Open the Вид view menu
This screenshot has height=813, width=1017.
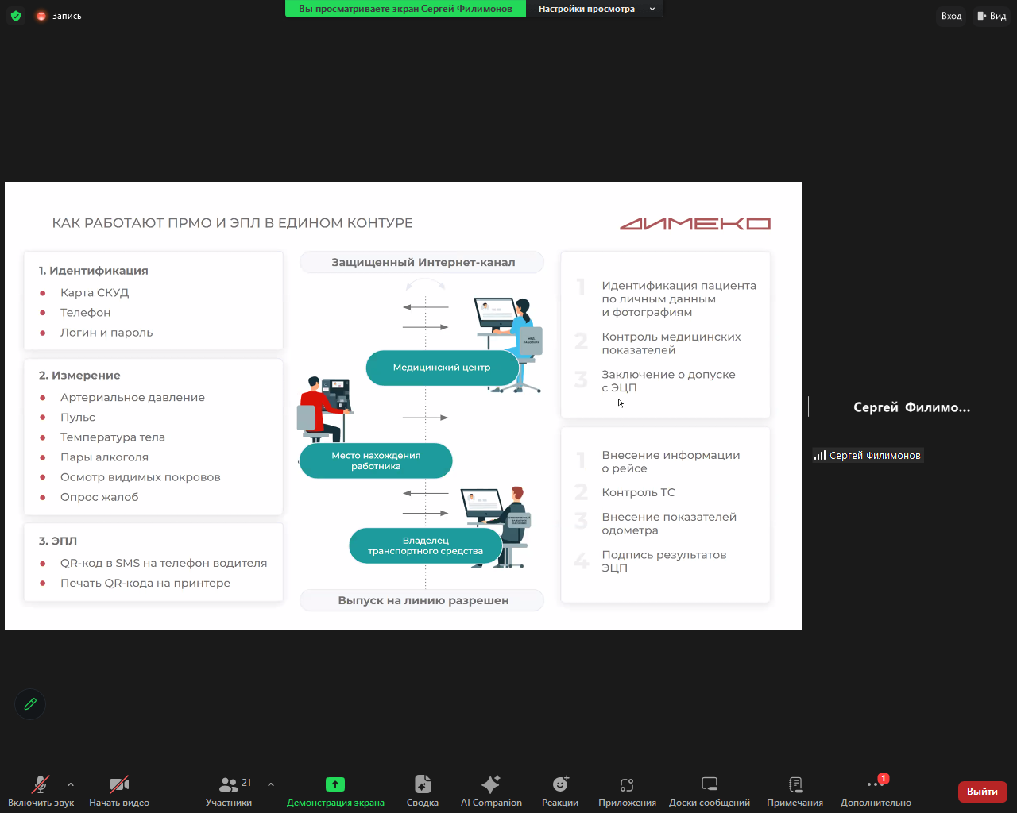pos(992,16)
